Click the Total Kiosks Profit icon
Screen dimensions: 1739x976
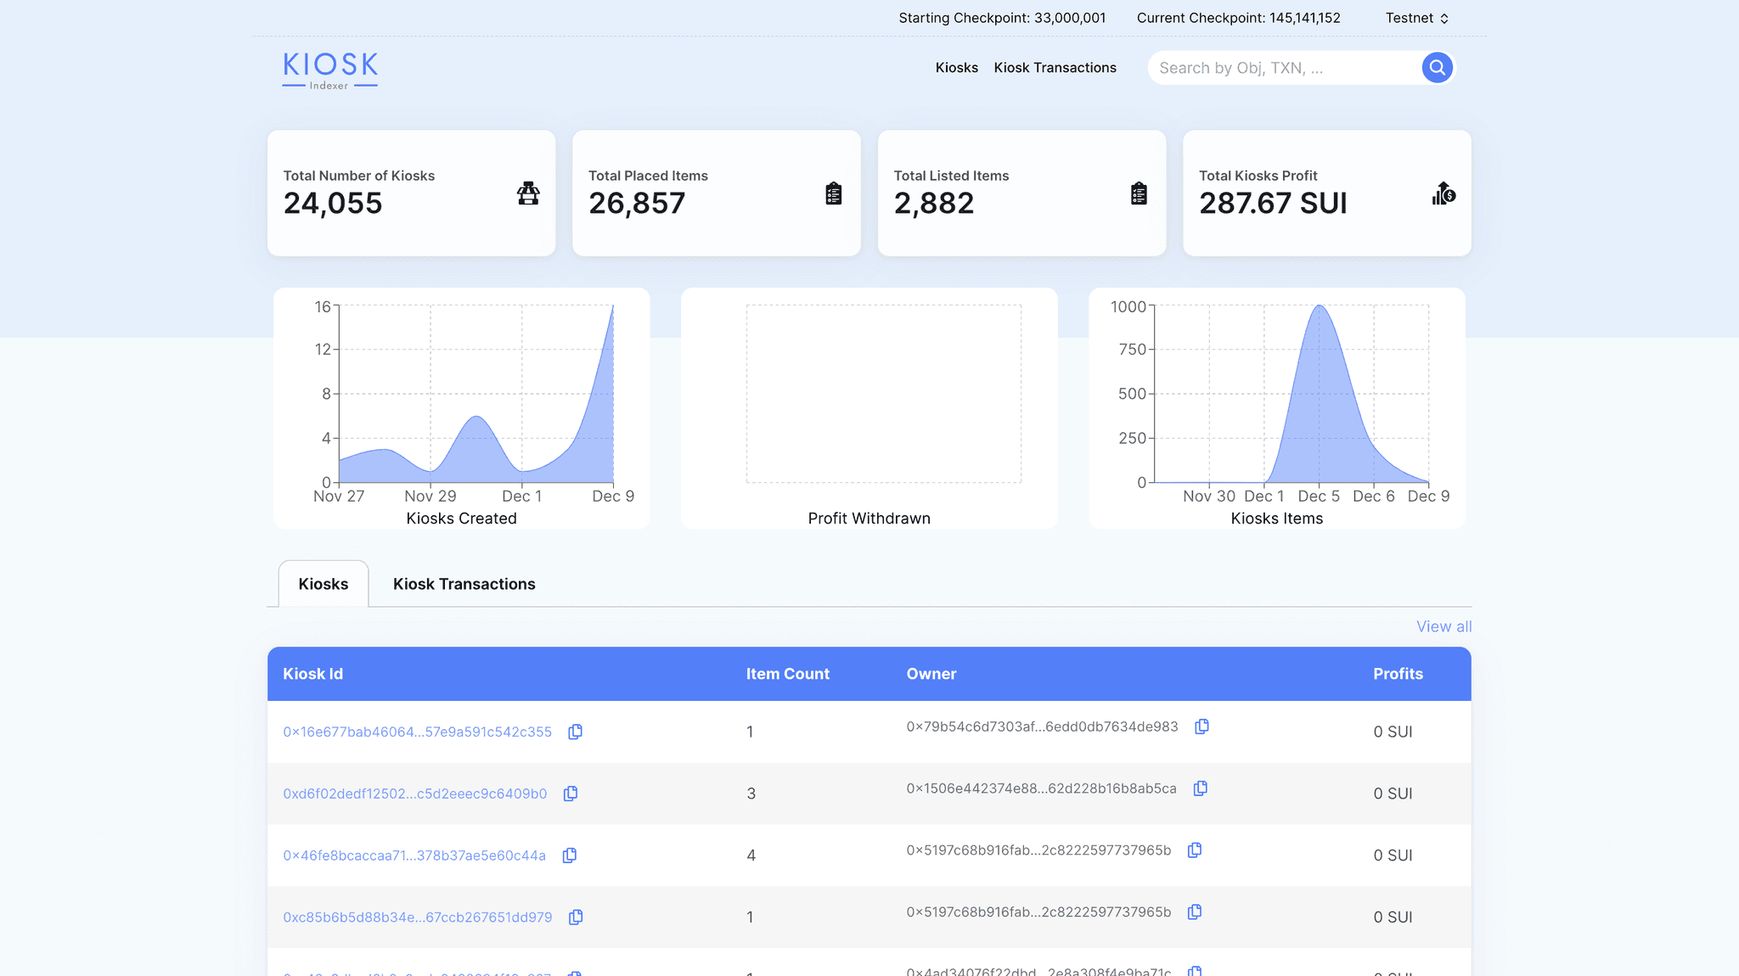1444,194
